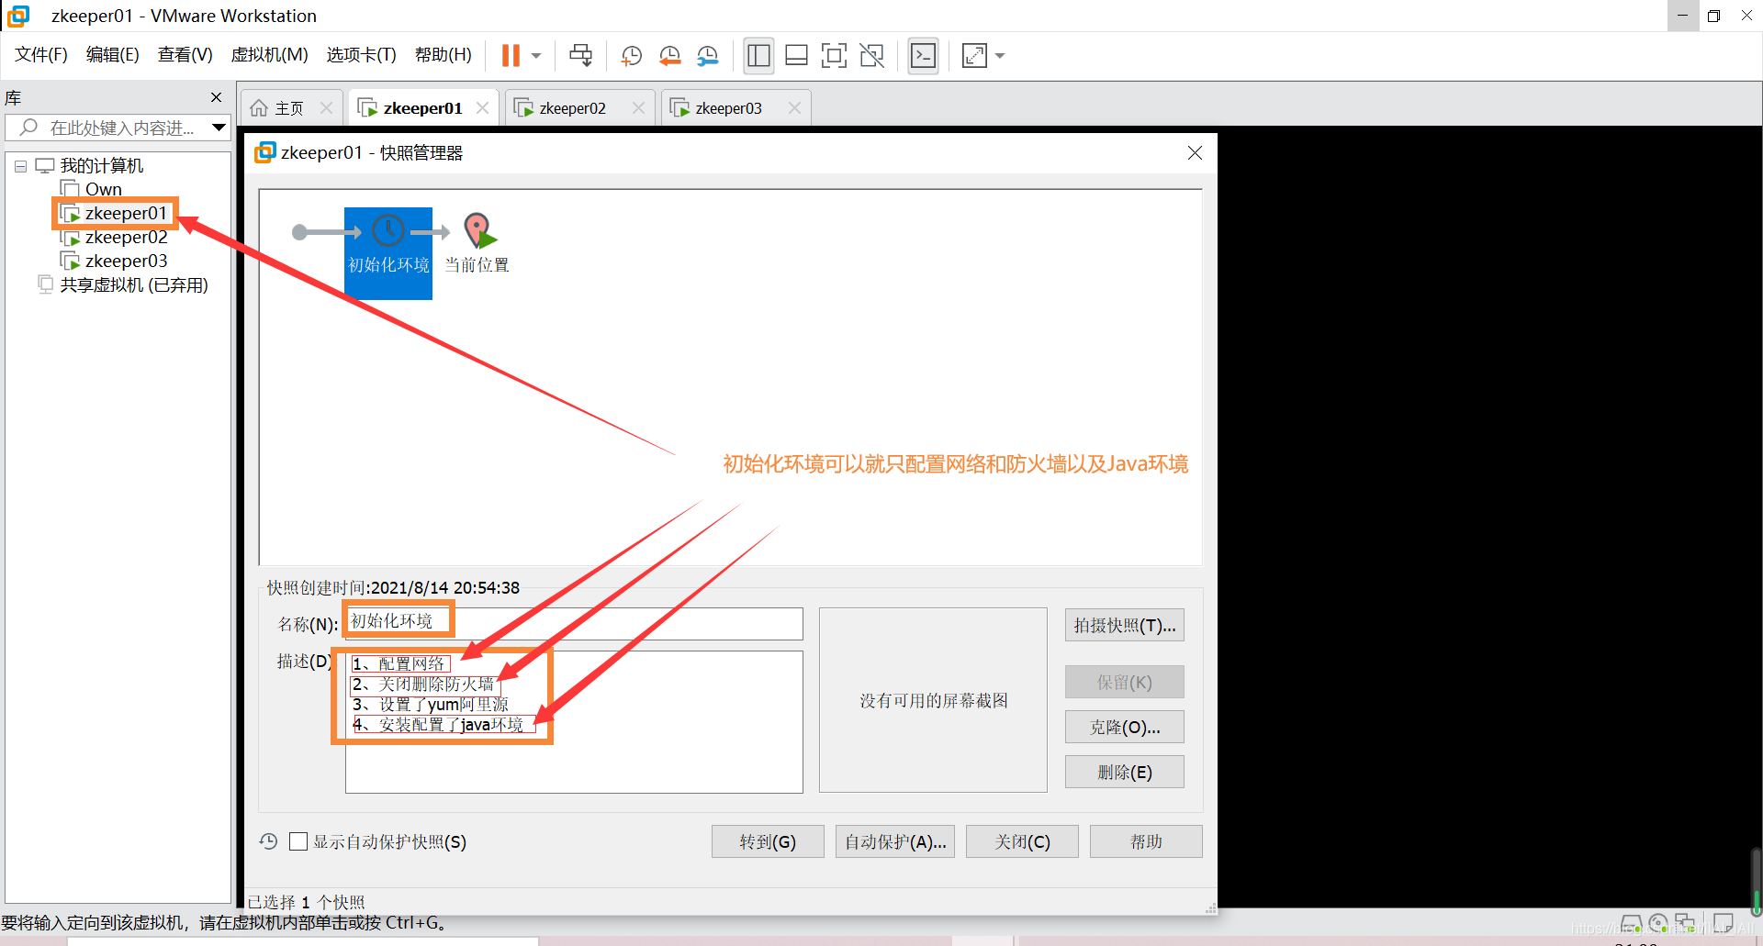1763x946 pixels.
Task: Click the 自动保护(A)... button
Action: click(895, 841)
